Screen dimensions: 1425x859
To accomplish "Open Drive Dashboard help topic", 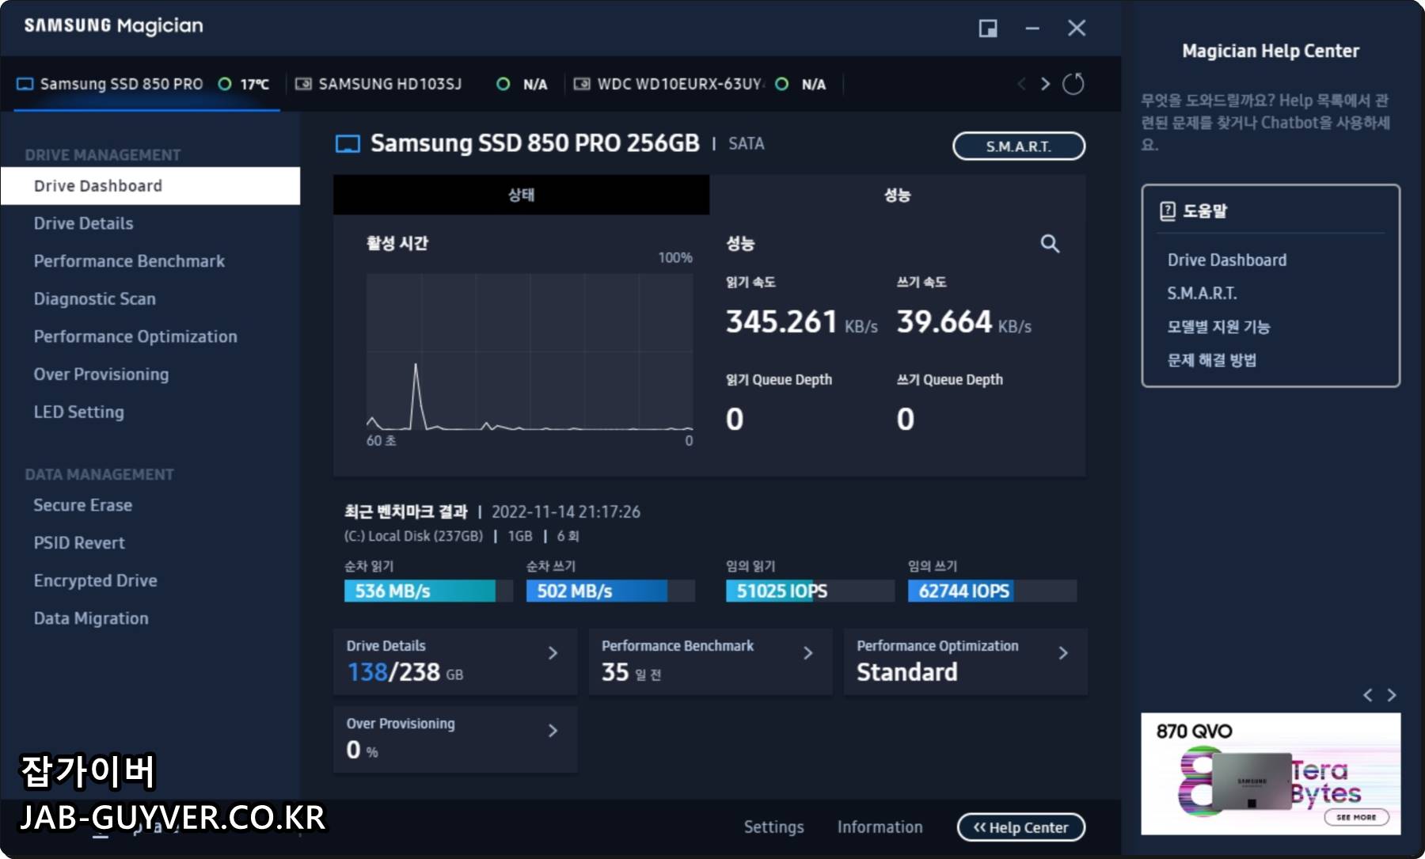I will click(1227, 260).
